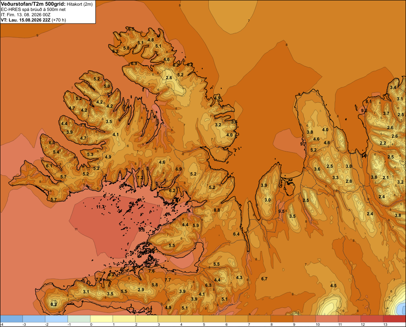Screen dimensions: 406x327
Task: Pick the legend swatch between -3 and -2
Action: pyautogui.click(x=34, y=319)
